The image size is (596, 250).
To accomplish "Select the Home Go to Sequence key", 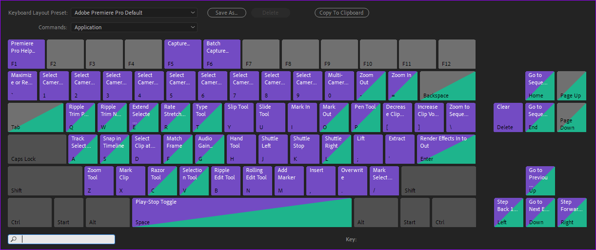I will (540, 86).
